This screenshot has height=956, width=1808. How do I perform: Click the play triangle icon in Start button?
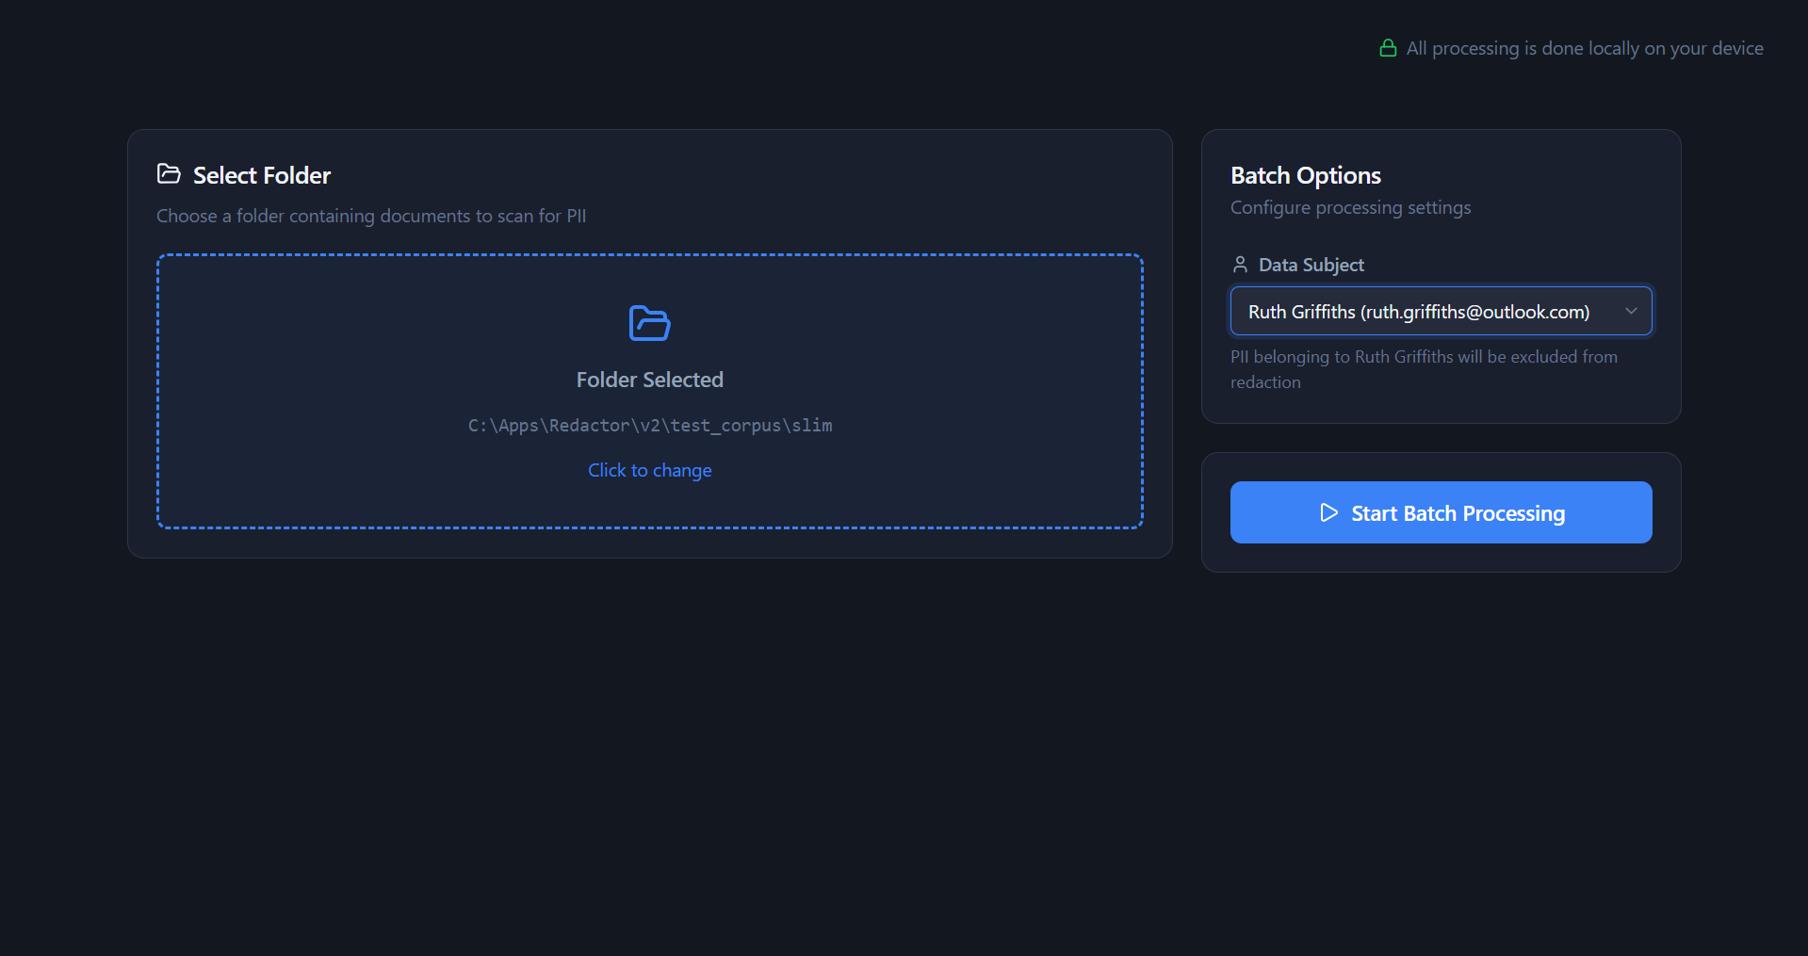click(1328, 512)
